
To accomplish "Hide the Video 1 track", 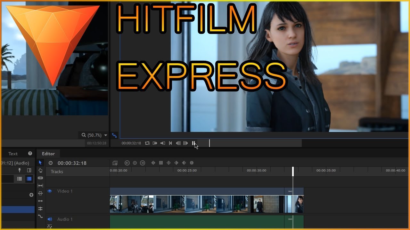I will click(x=50, y=191).
